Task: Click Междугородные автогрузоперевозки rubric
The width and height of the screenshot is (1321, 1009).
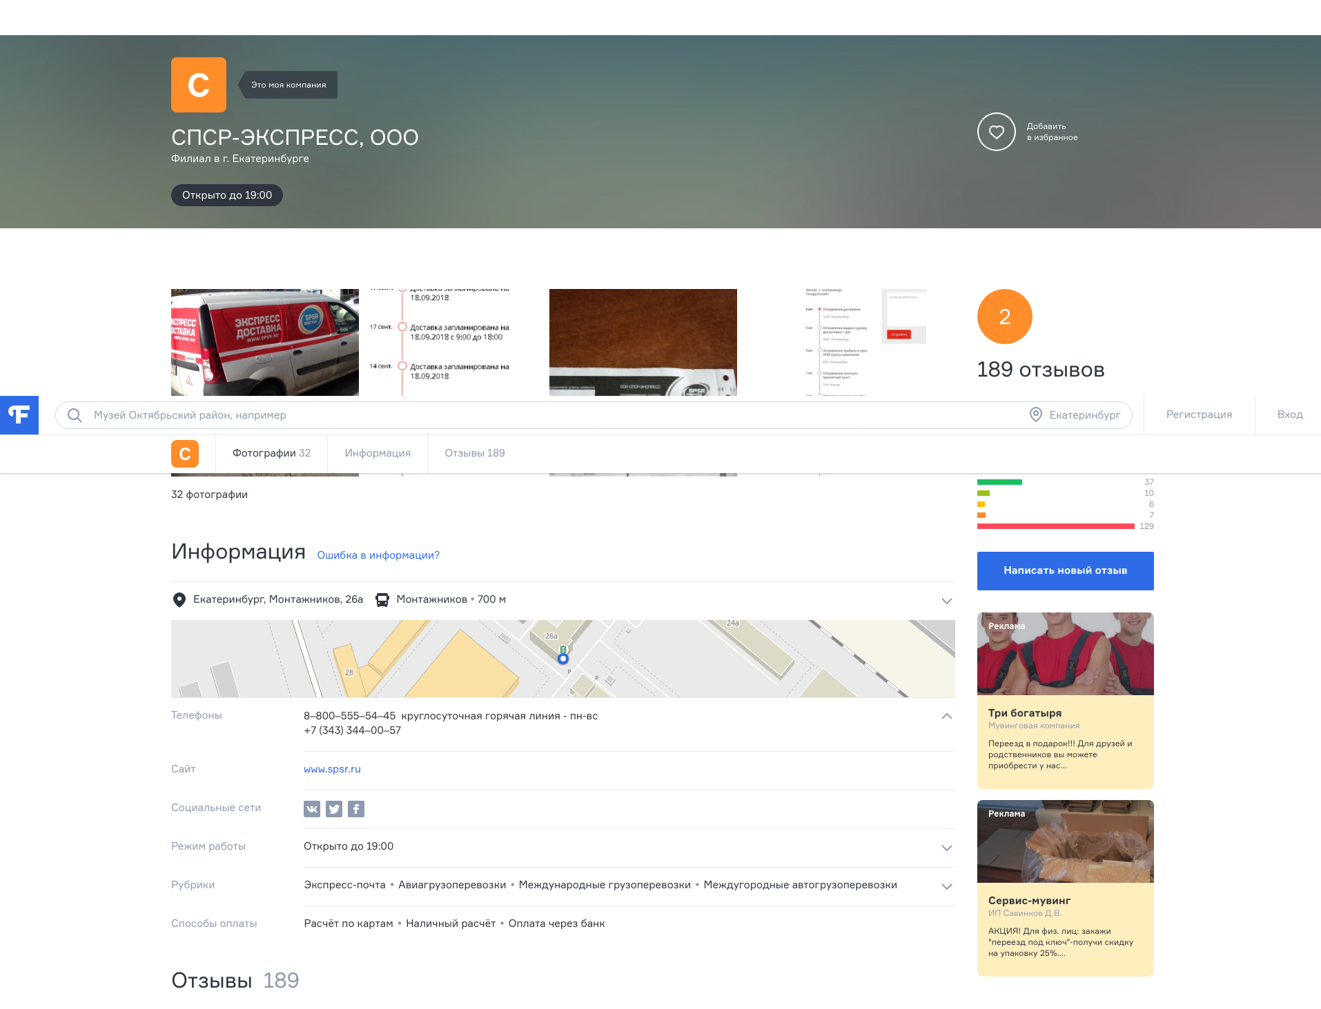Action: (x=800, y=885)
